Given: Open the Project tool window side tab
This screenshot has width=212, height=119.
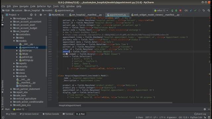Looking at the screenshot, I should (2, 20).
